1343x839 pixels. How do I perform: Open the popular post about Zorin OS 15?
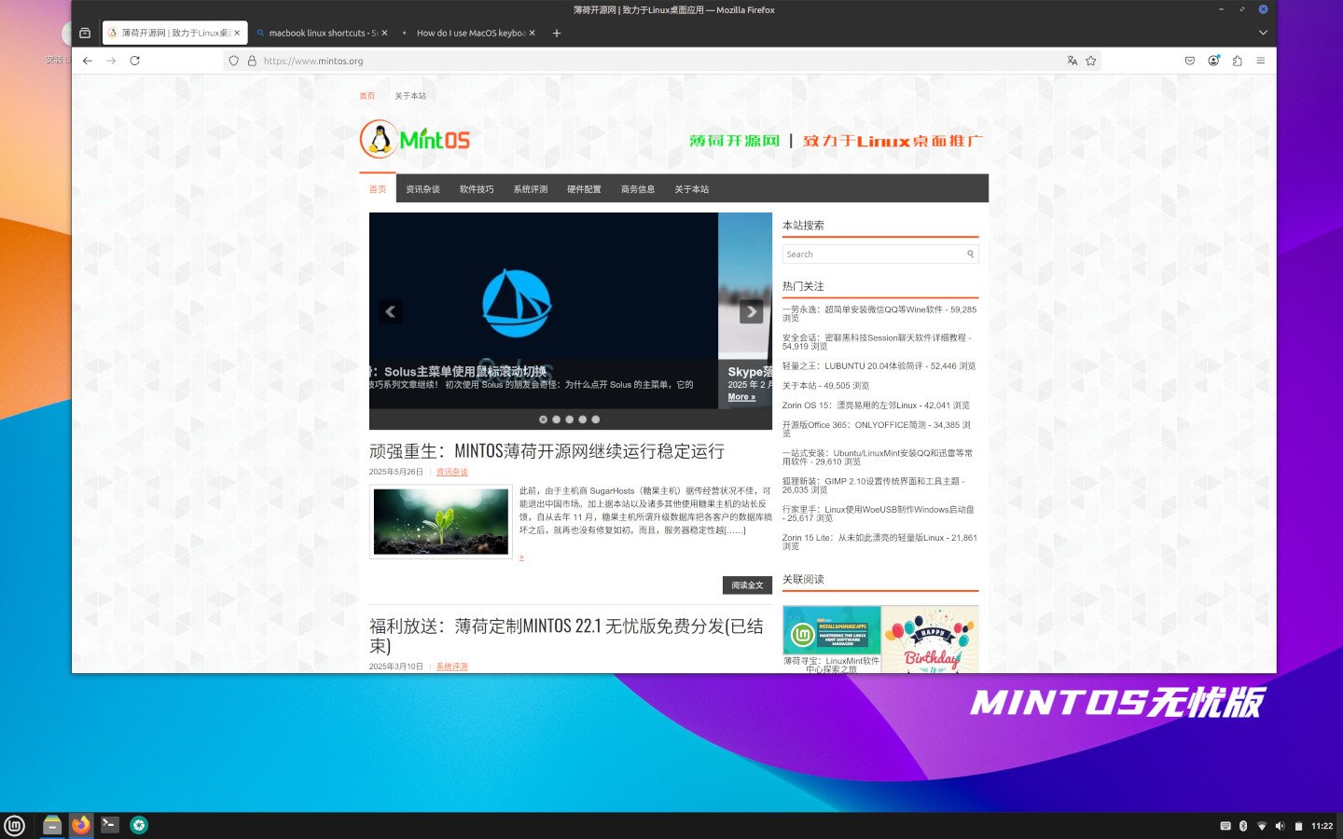point(876,406)
